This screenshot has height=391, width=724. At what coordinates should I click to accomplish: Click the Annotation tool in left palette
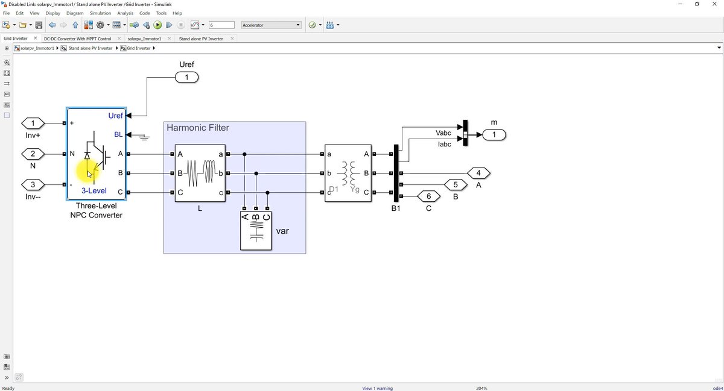coord(7,94)
